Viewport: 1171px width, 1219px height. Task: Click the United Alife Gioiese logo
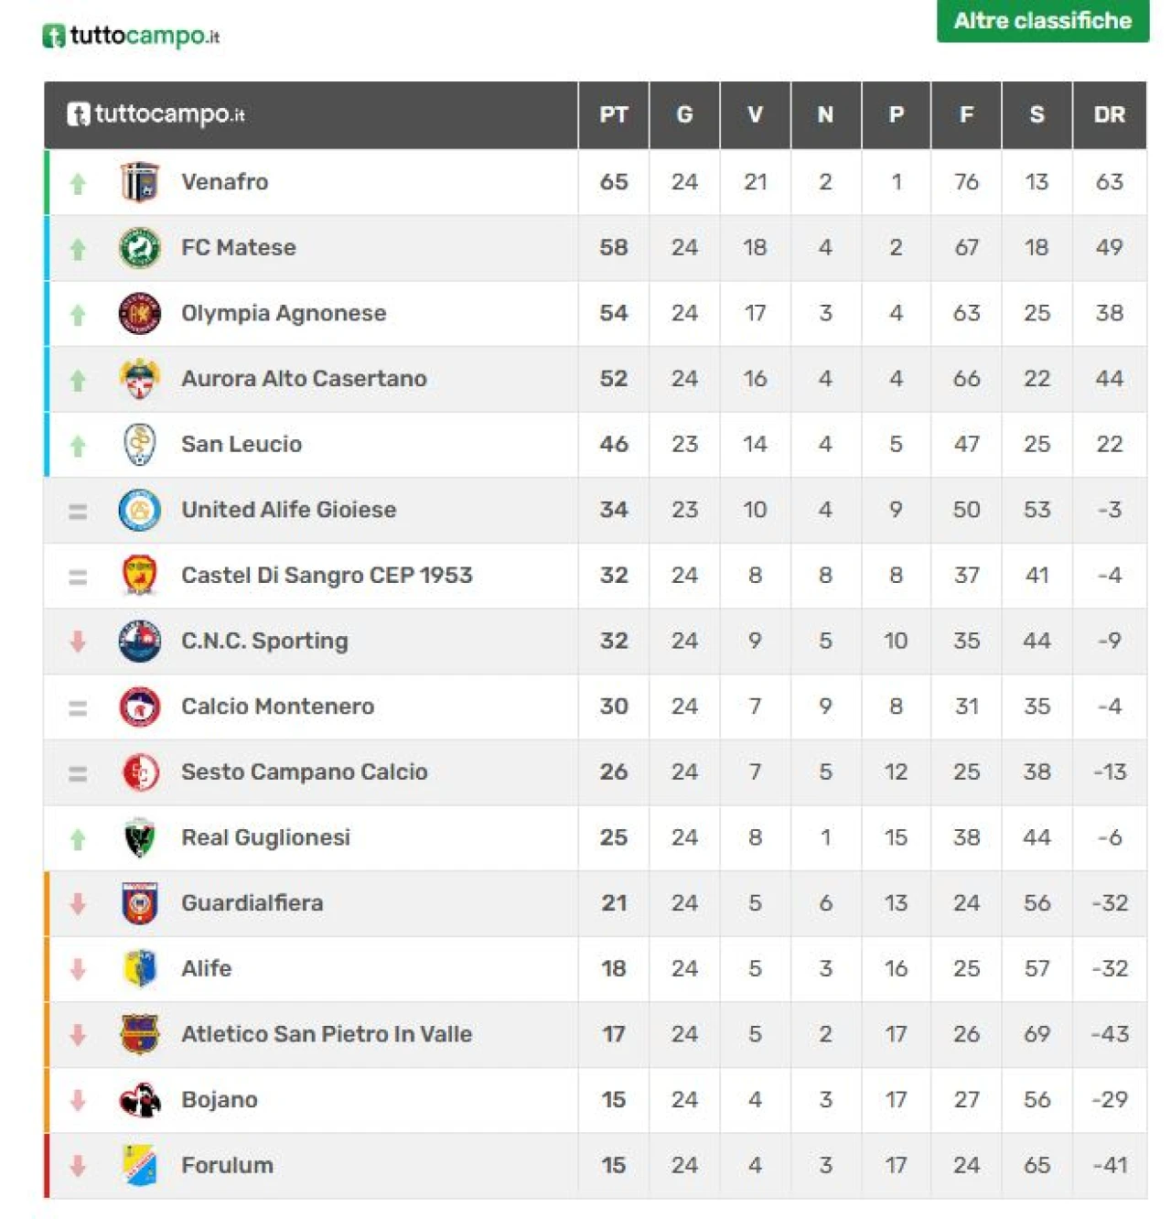tap(140, 511)
